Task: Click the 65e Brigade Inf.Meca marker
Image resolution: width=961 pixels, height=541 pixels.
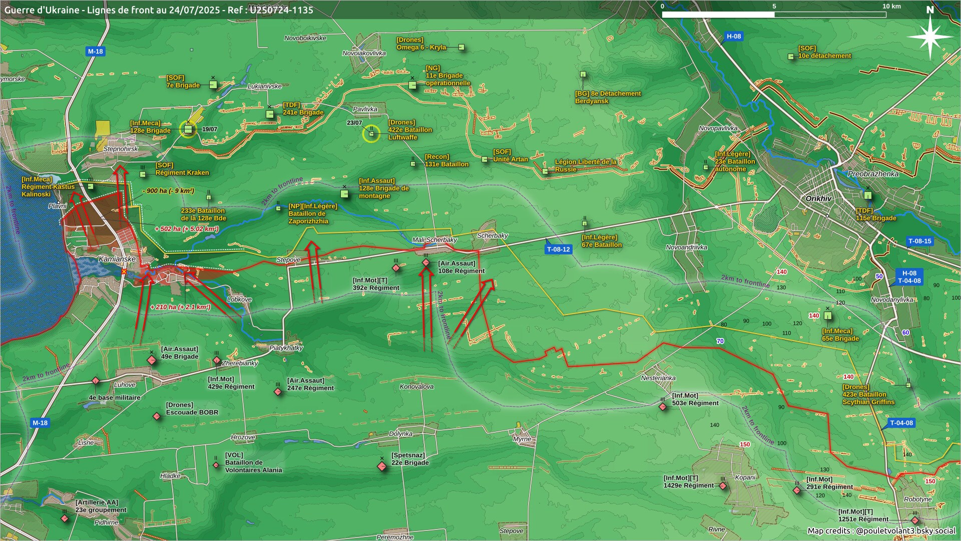Action: 828,316
